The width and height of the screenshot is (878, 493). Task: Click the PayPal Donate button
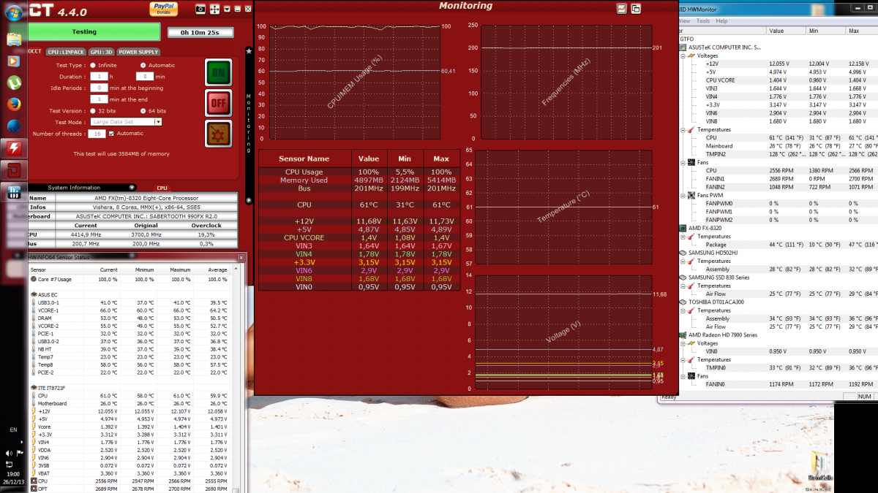tap(163, 8)
